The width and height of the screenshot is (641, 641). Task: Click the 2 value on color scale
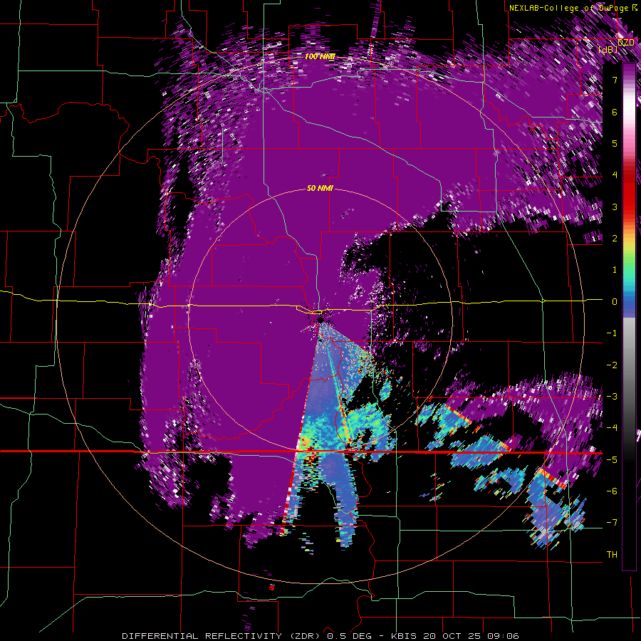coord(615,239)
